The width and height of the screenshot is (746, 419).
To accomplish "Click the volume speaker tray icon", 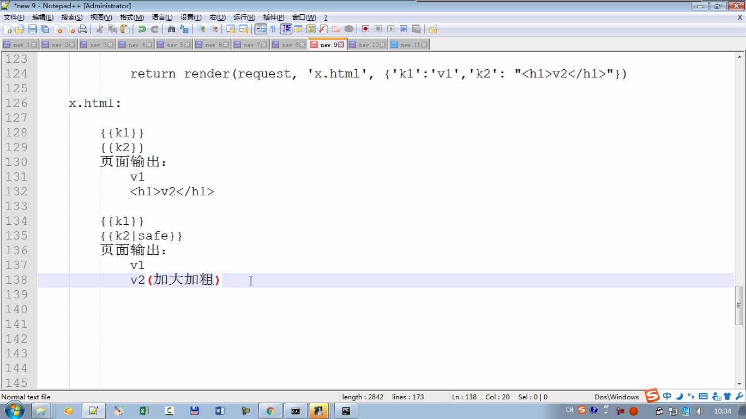I will tap(700, 411).
